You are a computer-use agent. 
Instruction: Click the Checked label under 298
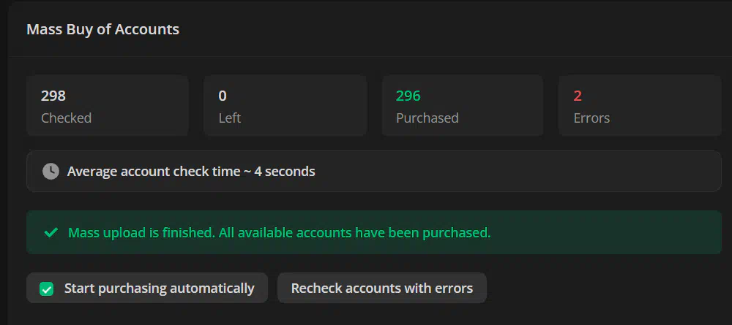(x=66, y=118)
